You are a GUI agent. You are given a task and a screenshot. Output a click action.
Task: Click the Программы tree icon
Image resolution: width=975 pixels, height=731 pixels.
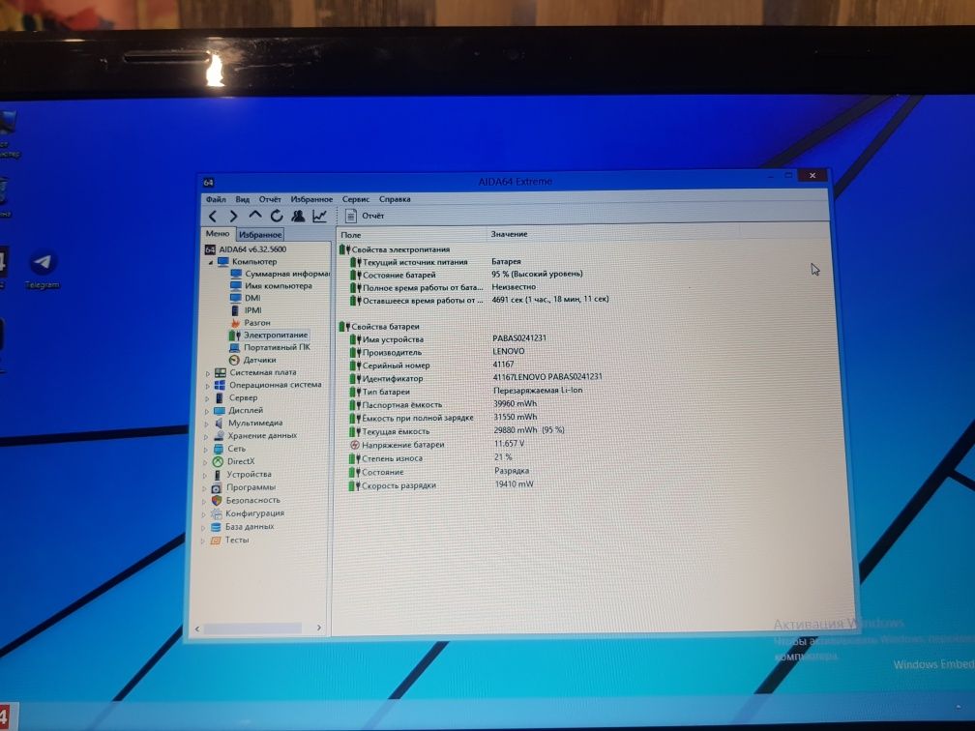click(217, 488)
